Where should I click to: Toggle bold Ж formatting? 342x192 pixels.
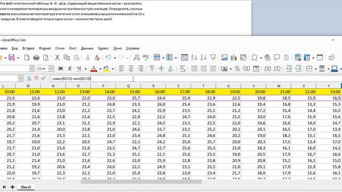60,69
